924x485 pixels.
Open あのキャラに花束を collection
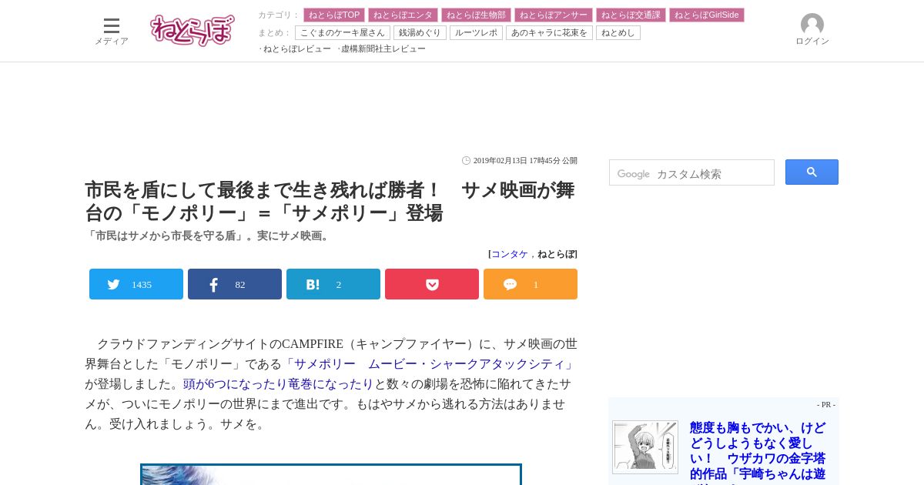tap(549, 32)
